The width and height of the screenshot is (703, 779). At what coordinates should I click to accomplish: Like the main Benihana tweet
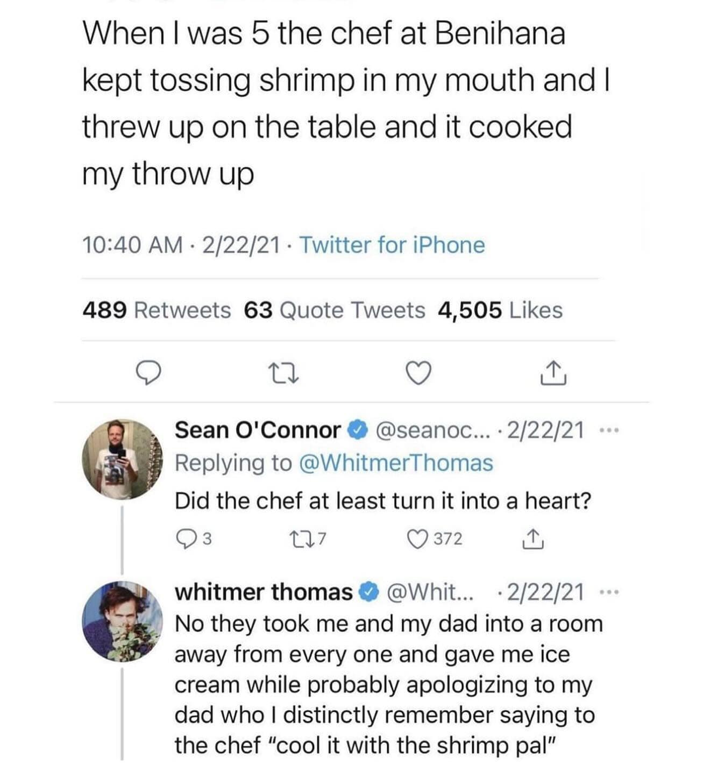pos(418,373)
